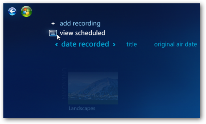206x124 pixels.
Task: Go back using the arrow icon
Action: (x=12, y=11)
